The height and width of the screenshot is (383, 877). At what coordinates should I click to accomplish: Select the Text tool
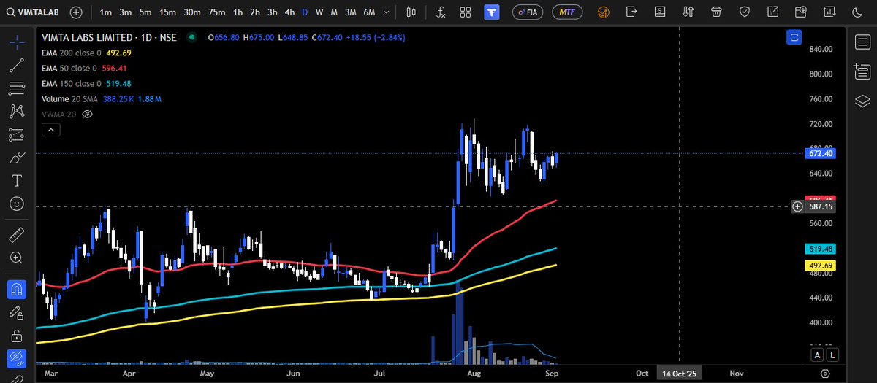point(17,181)
